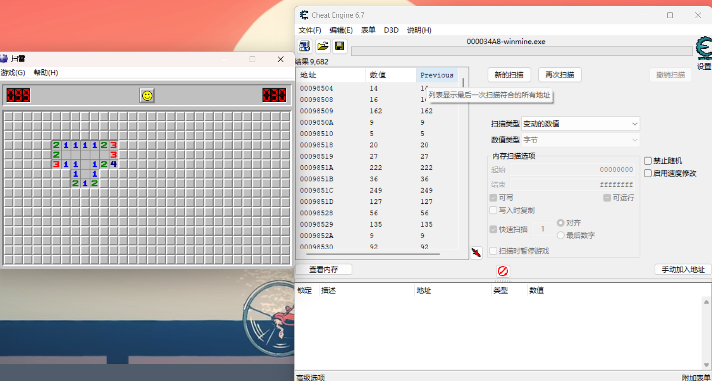Click the open folder toolbar icon

[x=323, y=46]
